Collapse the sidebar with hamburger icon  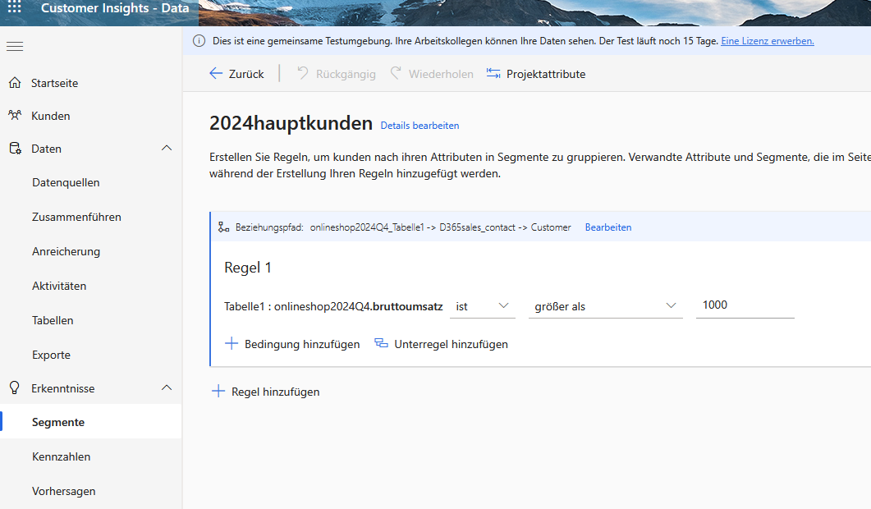14,45
